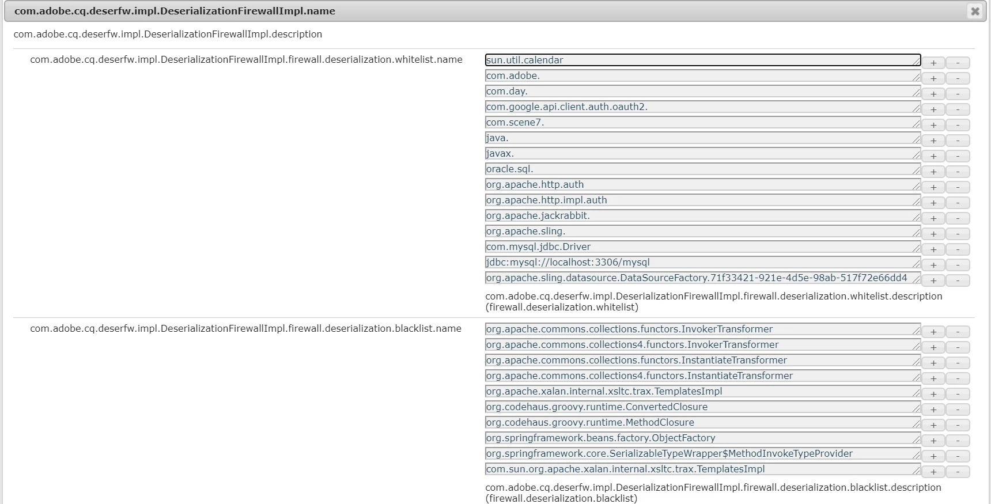Add entry after oracle.sql. row

click(933, 172)
